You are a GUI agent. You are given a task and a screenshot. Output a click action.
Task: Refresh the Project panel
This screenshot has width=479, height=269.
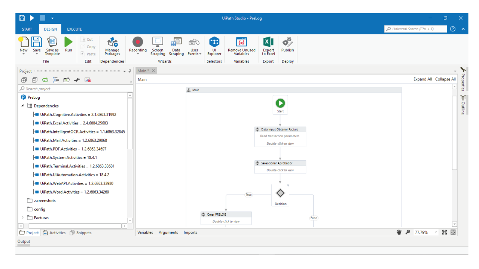45,80
